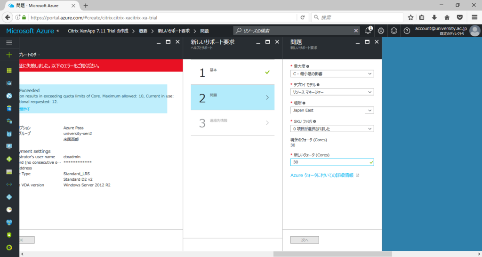Maximize the 問題 blade
Screen dimensions: 482x257
click(x=367, y=42)
